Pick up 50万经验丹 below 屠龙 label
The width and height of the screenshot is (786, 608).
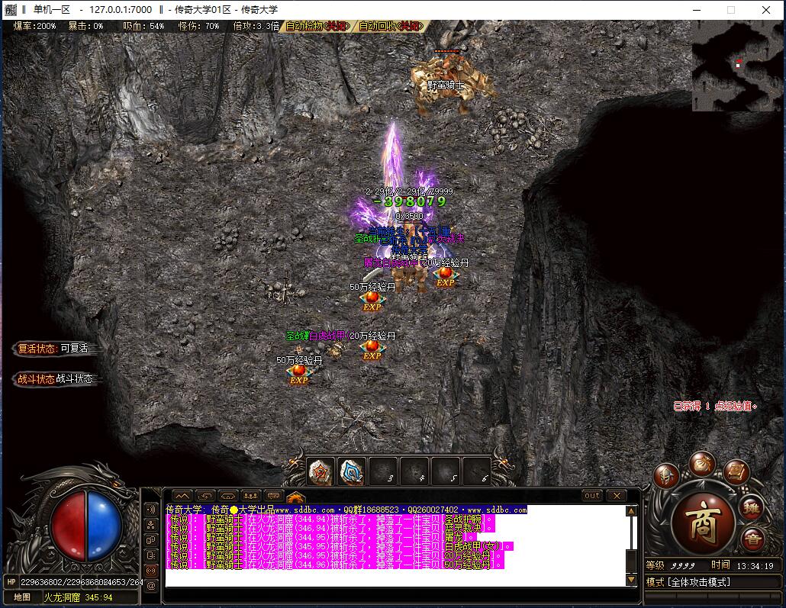click(372, 299)
